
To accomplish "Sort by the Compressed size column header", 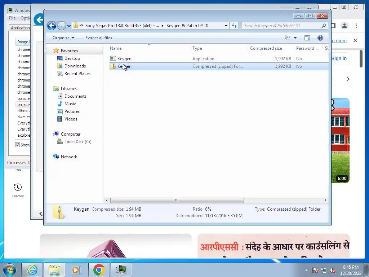I will [271, 48].
